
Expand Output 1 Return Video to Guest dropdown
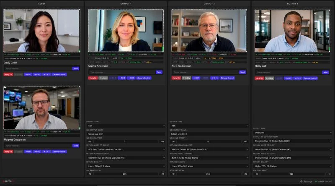pyautogui.click(x=126, y=149)
